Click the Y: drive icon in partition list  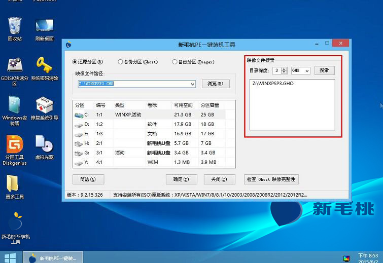pyautogui.click(x=79, y=163)
